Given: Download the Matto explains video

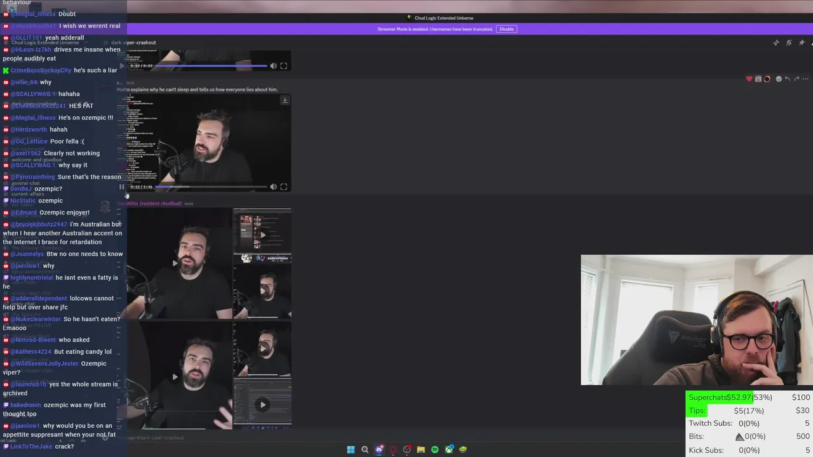Looking at the screenshot, I should click(x=285, y=100).
